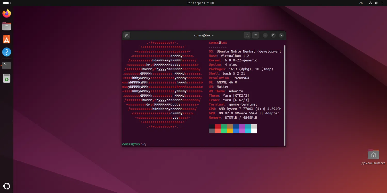387x193 pixels.
Task: Show applications via Ubuntu logo button
Action: (7, 186)
